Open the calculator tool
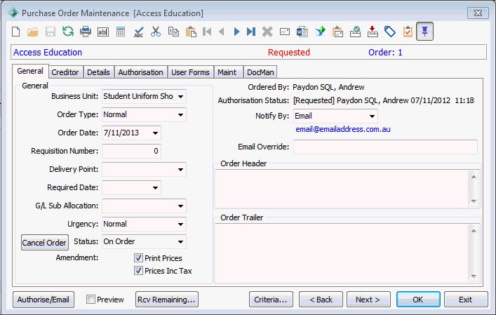The width and height of the screenshot is (496, 315). [121, 32]
